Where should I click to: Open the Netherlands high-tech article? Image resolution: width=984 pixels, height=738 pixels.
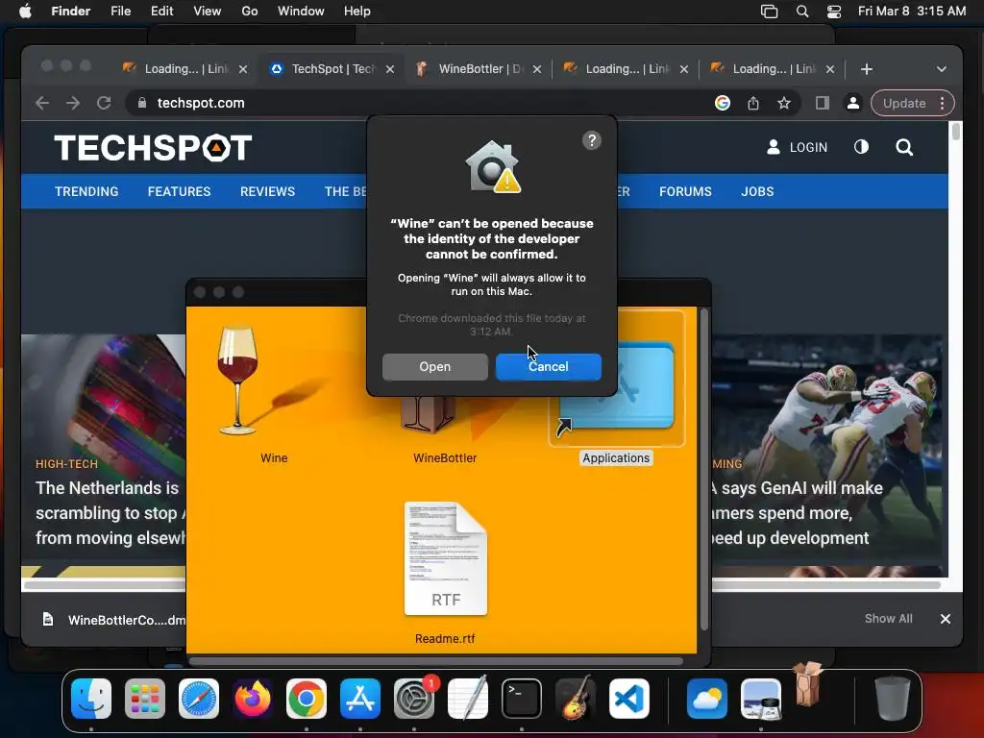coord(108,513)
